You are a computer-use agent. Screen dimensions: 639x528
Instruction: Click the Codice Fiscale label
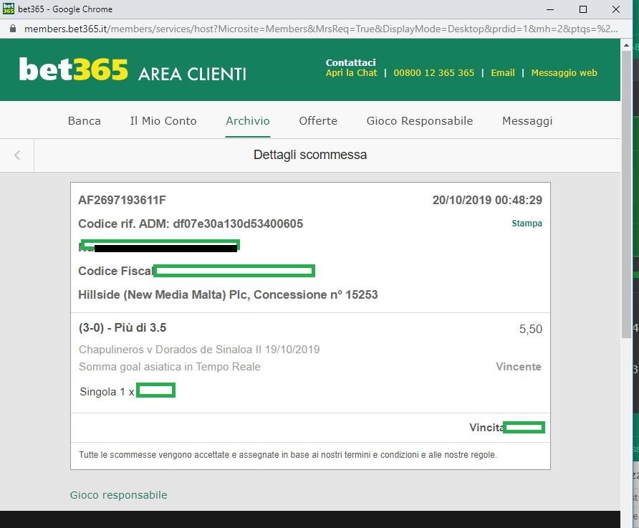(x=115, y=271)
